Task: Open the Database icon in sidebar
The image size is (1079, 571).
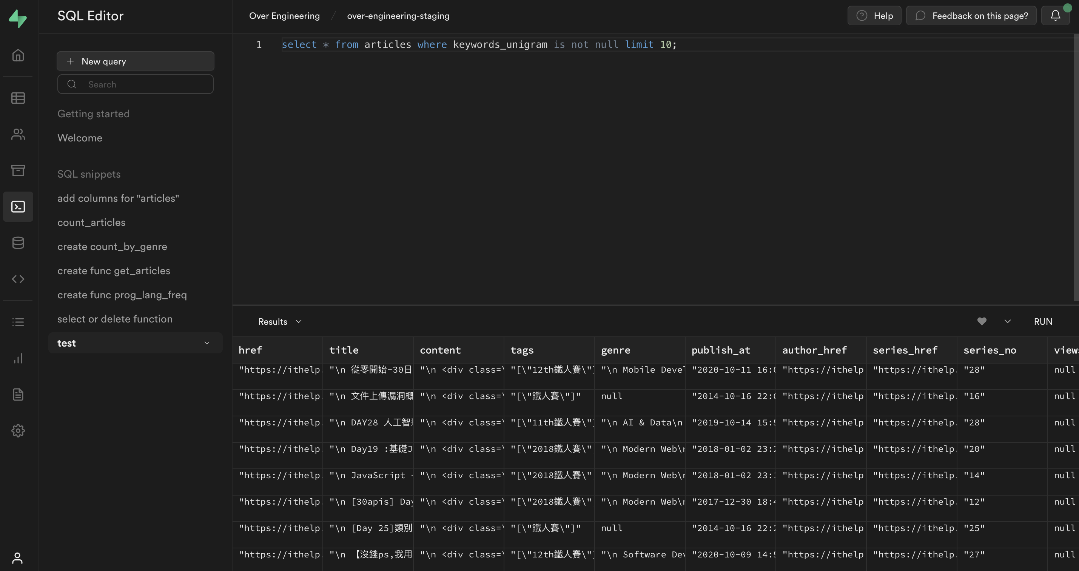Action: [18, 243]
